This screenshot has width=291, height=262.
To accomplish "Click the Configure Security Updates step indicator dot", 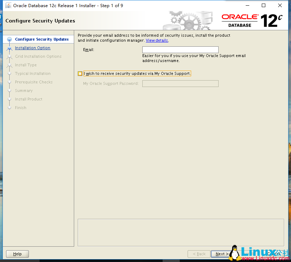I will point(9,39).
